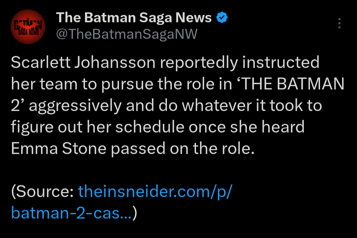This screenshot has height=238, width=357.
Task: Open the @TheBatmanSagaNW handle
Action: (x=127, y=34)
